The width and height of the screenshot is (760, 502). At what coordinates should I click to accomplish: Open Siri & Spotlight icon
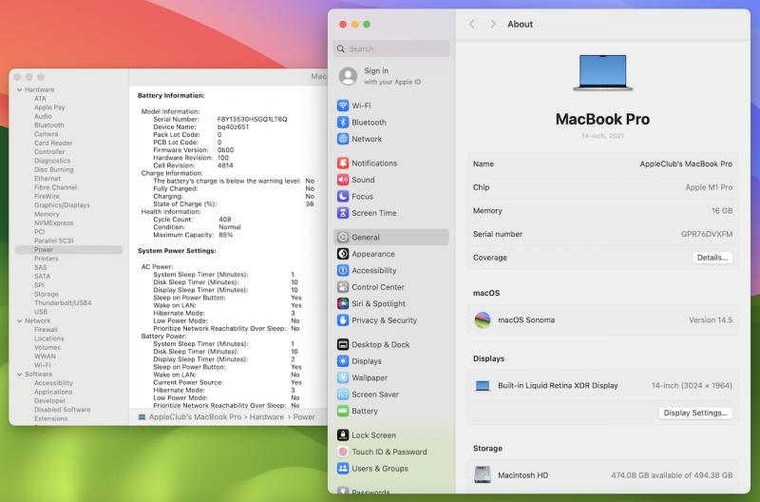click(x=344, y=303)
